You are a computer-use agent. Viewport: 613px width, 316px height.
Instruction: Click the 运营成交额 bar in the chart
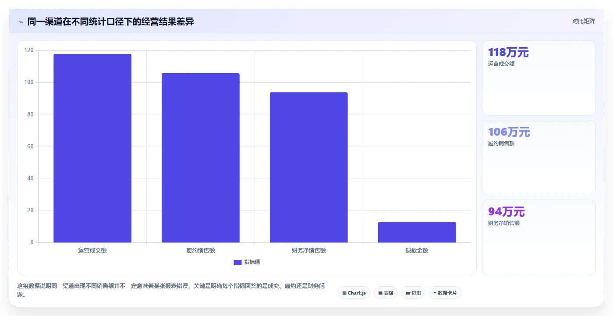[92, 148]
